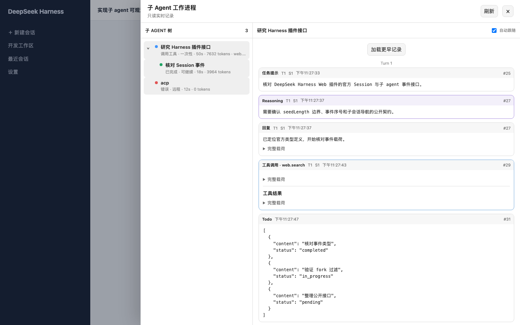Click record number #29
The height and width of the screenshot is (325, 520).
(507, 165)
